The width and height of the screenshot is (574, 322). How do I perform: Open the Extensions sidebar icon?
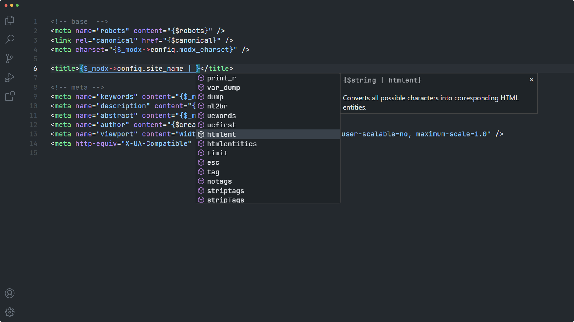(10, 96)
